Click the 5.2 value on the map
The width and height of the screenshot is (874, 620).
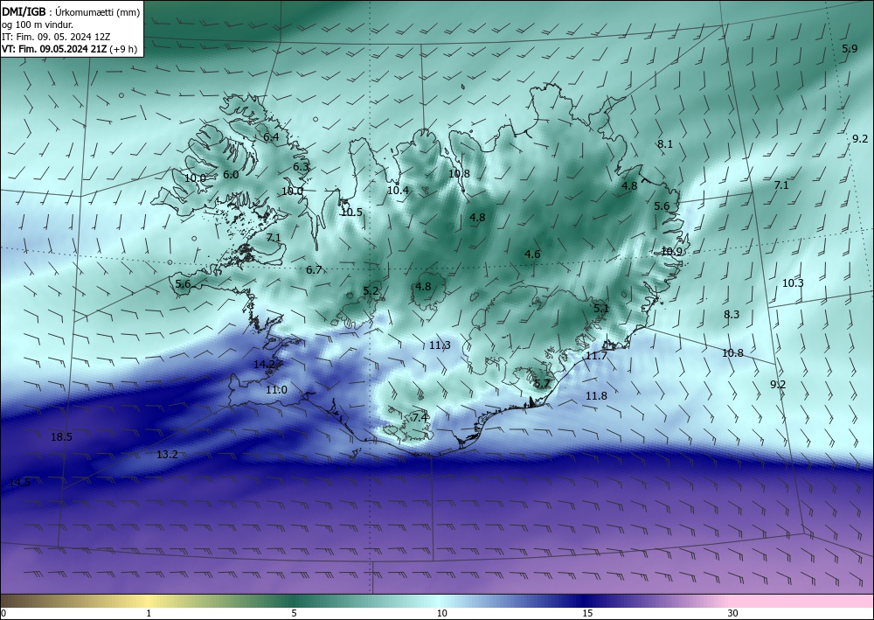pyautogui.click(x=371, y=291)
